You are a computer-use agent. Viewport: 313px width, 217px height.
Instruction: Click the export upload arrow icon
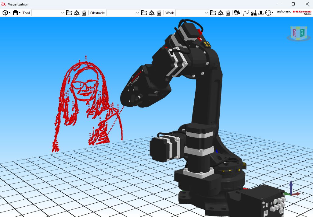click(261, 13)
